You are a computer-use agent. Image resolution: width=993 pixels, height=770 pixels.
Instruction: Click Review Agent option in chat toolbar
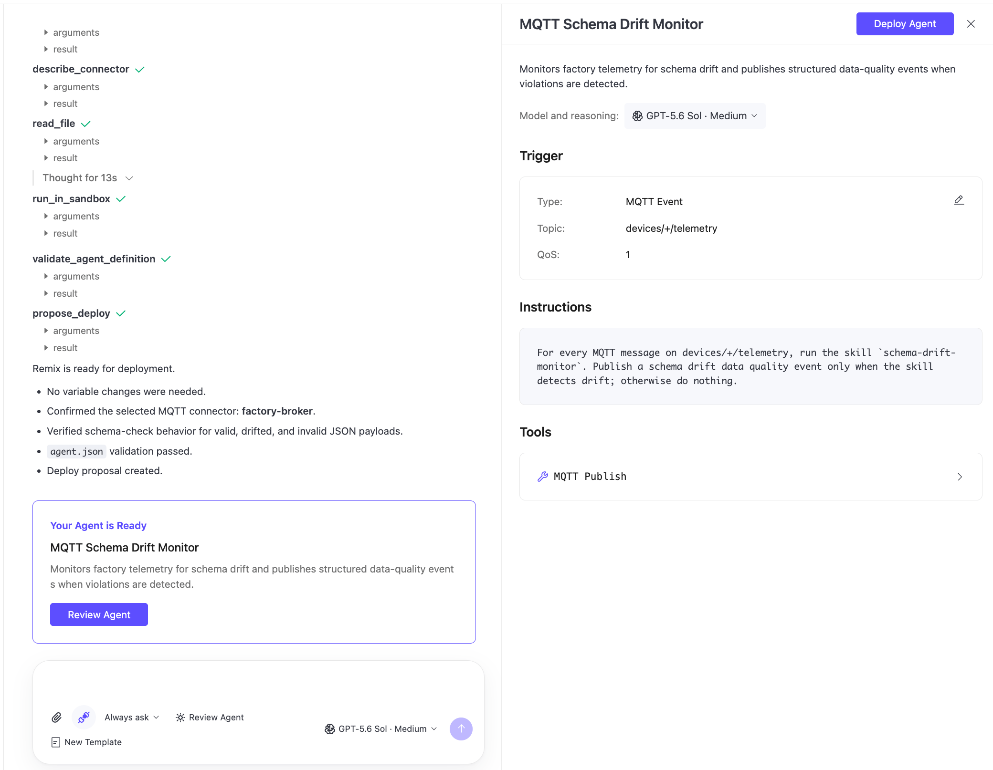(x=210, y=717)
